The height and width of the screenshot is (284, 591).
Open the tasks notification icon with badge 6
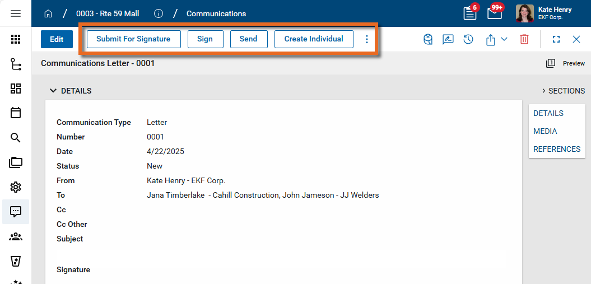pos(470,13)
